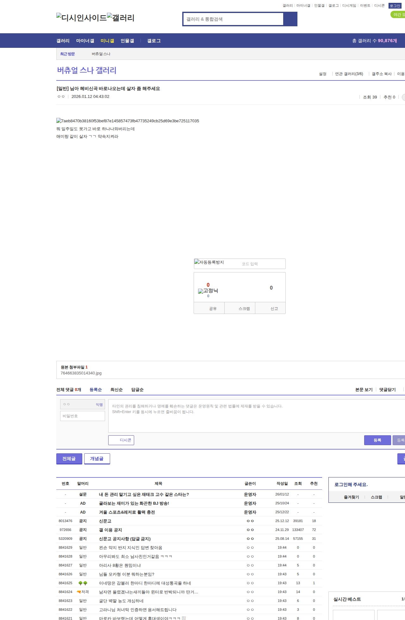Open the ad 겨울 스포츠&레저로 활력 충전
The width and height of the screenshot is (405, 620).
[127, 512]
